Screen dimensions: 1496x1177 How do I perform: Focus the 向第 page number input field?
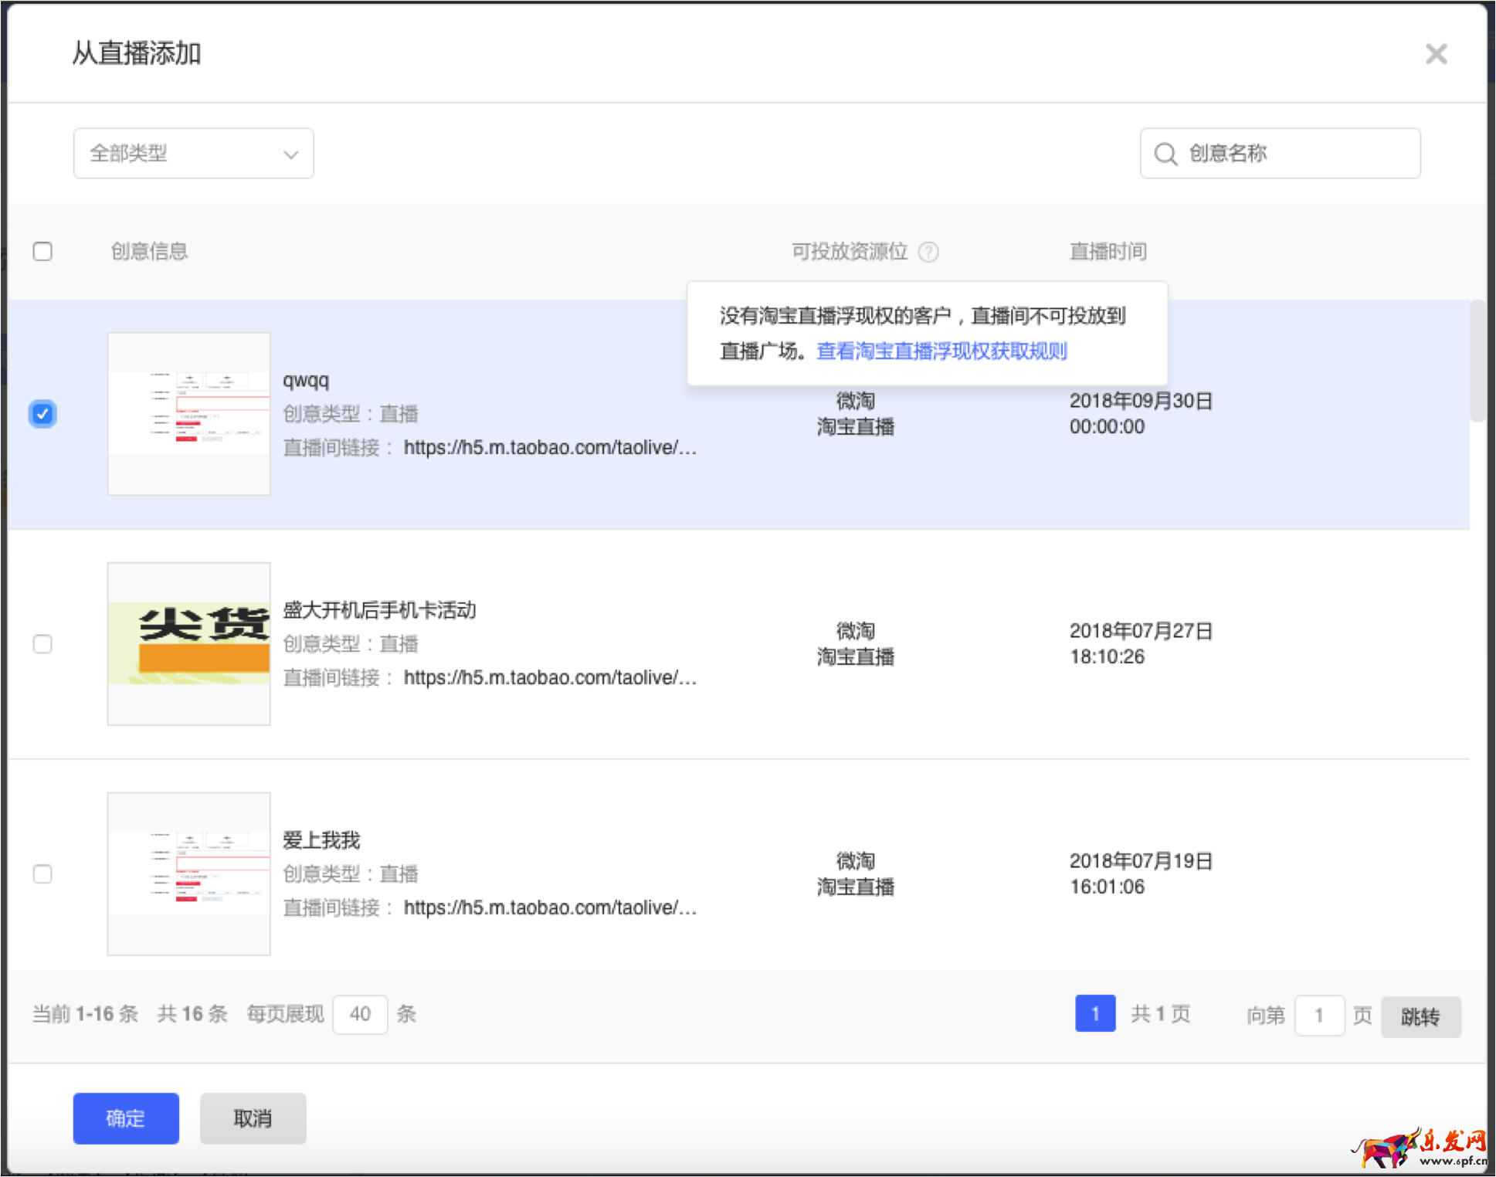[x=1318, y=1015]
